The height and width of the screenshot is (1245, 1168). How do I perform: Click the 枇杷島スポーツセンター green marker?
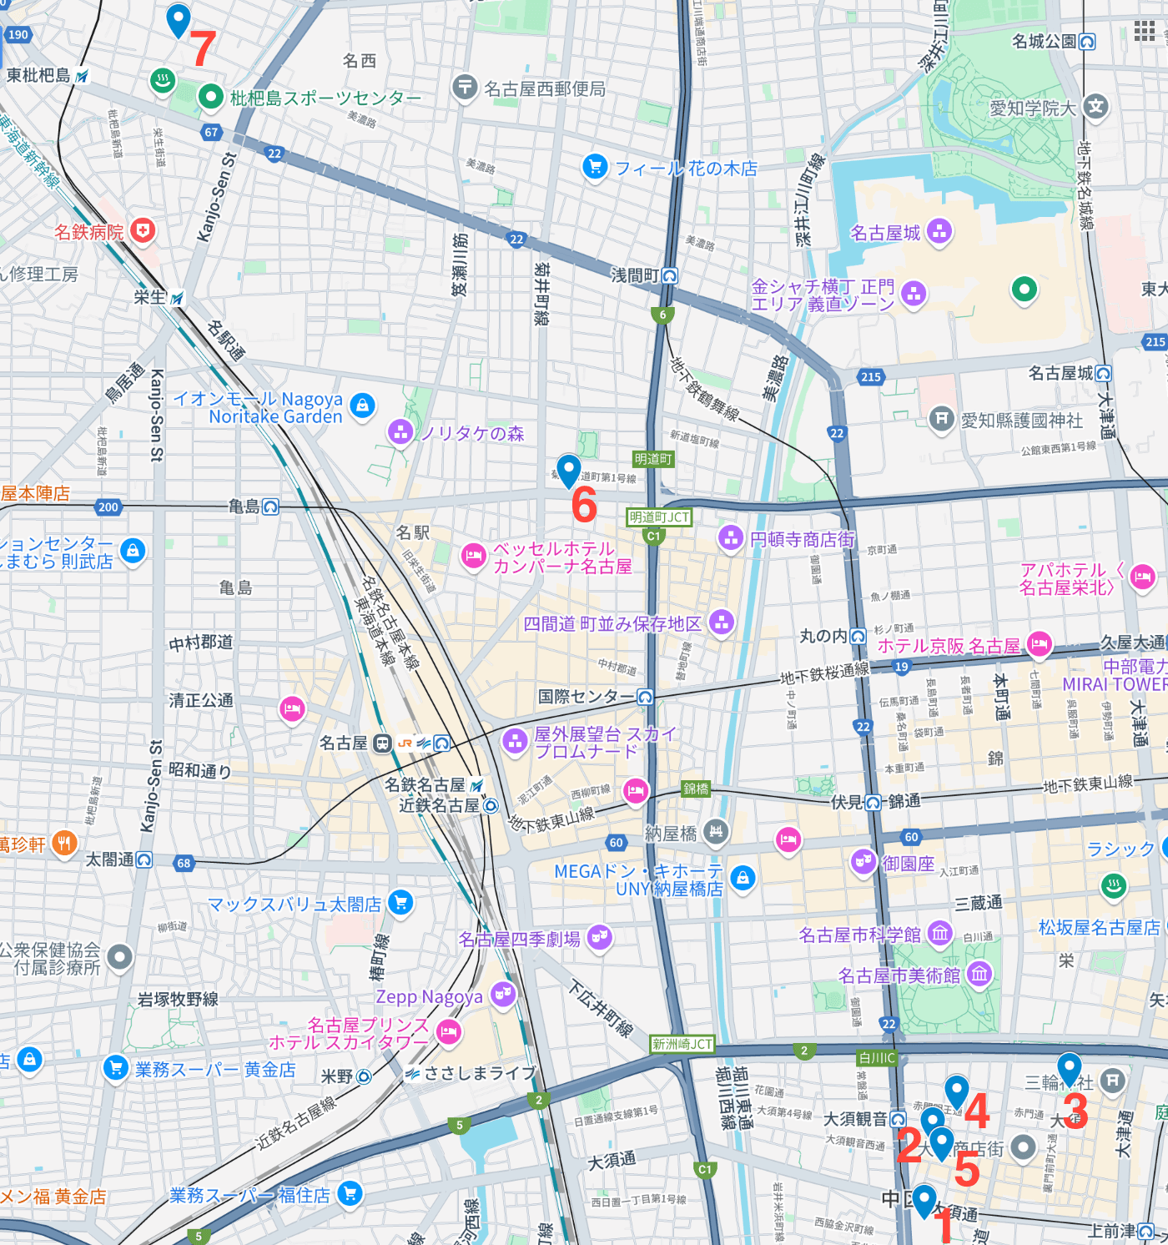[211, 98]
